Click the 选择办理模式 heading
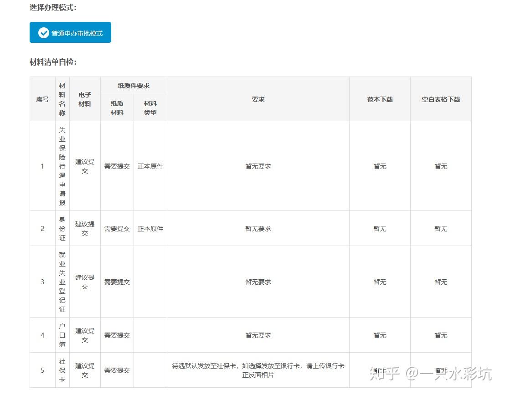The height and width of the screenshot is (395, 505). (53, 7)
